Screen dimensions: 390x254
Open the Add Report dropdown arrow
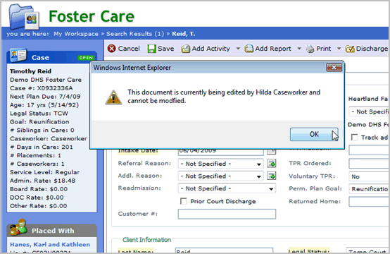click(299, 49)
